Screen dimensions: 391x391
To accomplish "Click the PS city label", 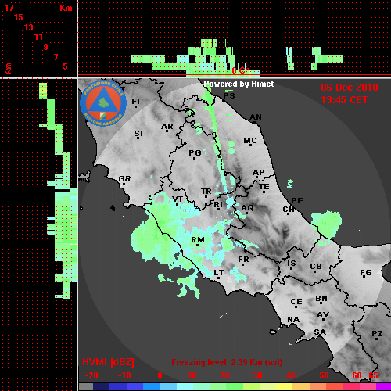I will click(229, 95).
